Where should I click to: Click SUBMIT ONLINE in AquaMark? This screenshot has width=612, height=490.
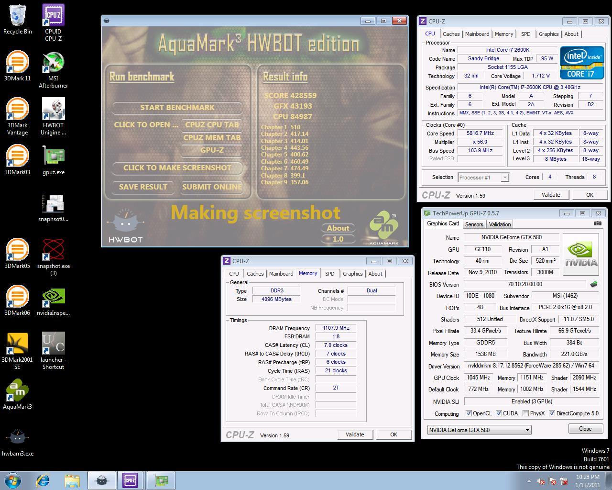pyautogui.click(x=212, y=187)
